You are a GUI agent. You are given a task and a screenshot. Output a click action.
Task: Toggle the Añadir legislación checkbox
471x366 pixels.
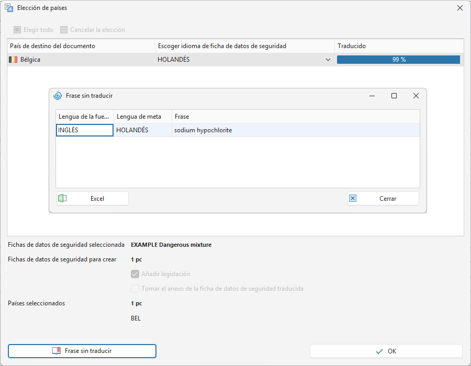pyautogui.click(x=135, y=274)
